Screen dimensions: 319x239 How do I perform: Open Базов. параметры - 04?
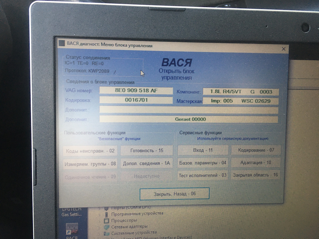[203, 163]
